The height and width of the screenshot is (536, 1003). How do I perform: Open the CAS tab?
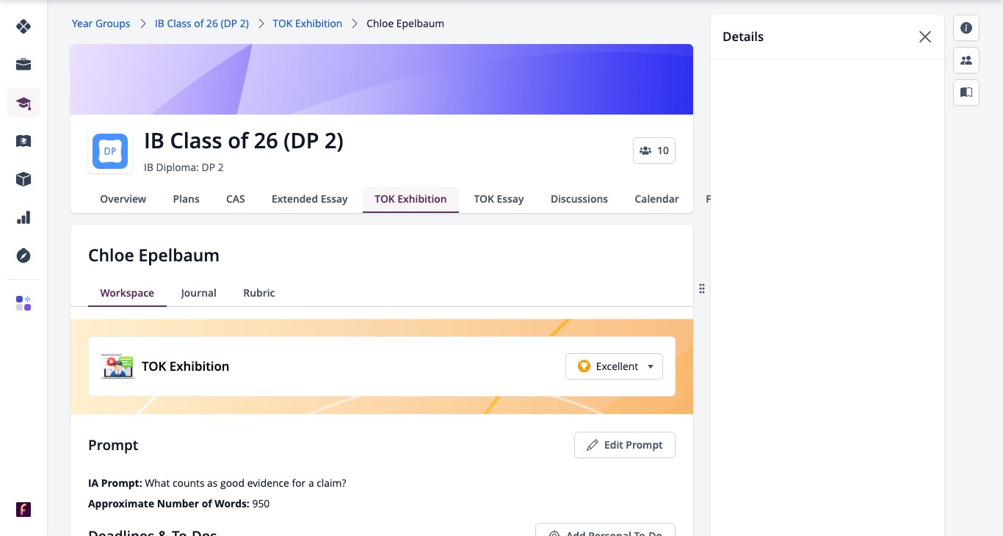236,199
